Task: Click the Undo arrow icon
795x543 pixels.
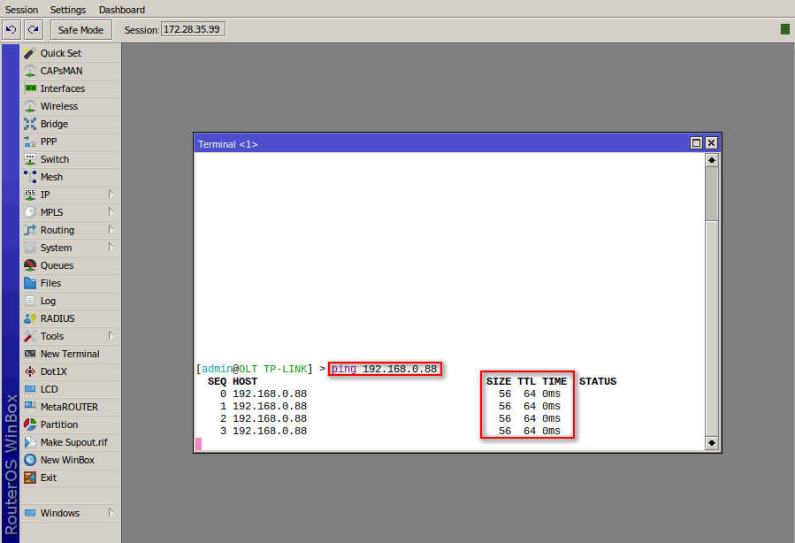Action: pyautogui.click(x=11, y=30)
